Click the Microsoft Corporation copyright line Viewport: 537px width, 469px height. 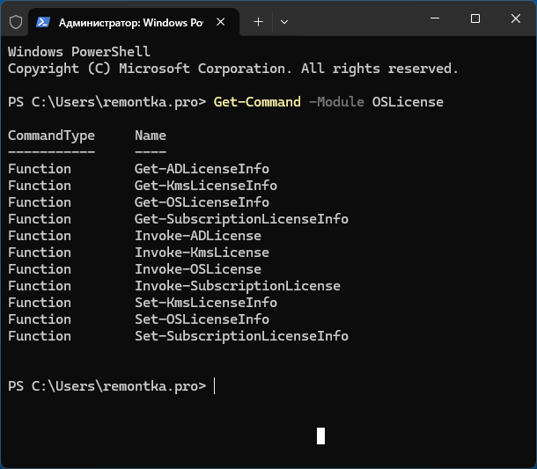(233, 69)
